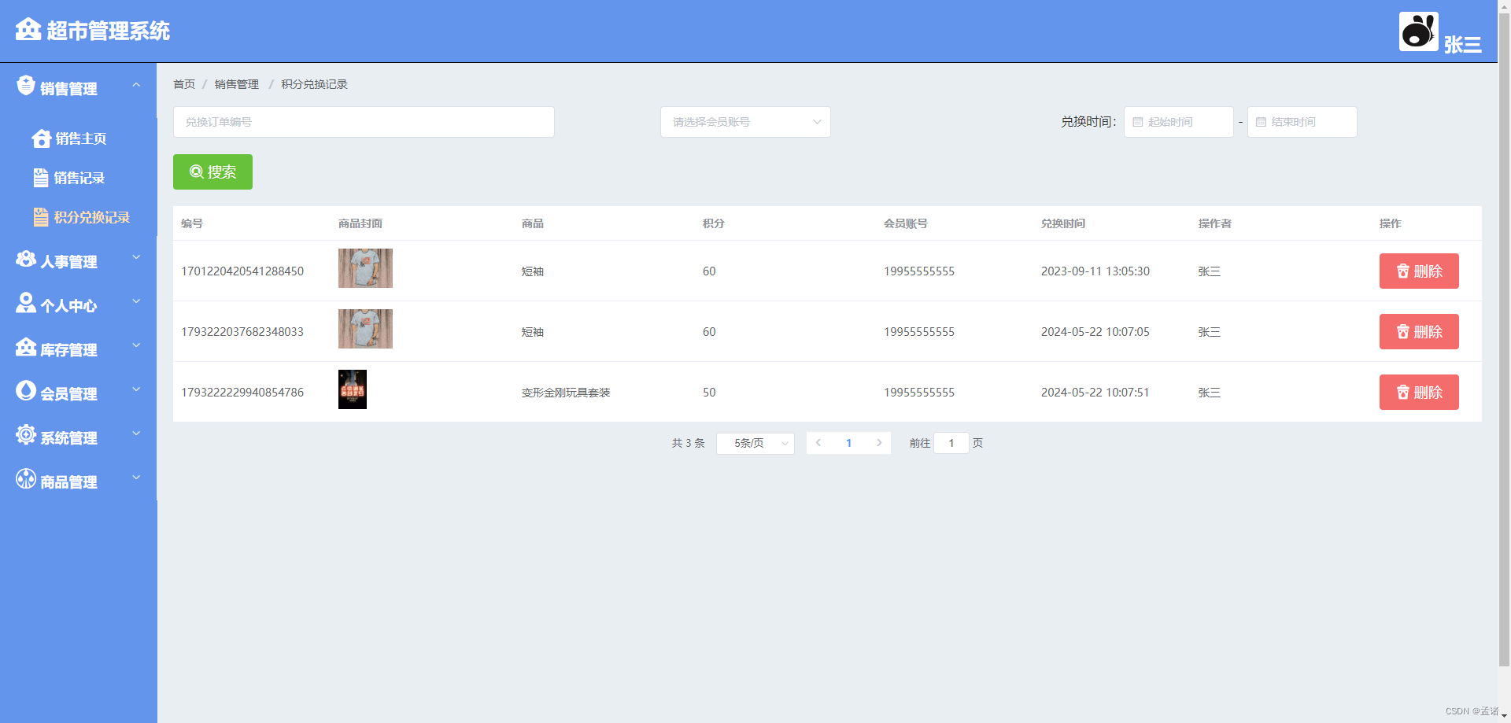The image size is (1511, 723).
Task: Delete record 1701220420541288450
Action: pyautogui.click(x=1419, y=271)
